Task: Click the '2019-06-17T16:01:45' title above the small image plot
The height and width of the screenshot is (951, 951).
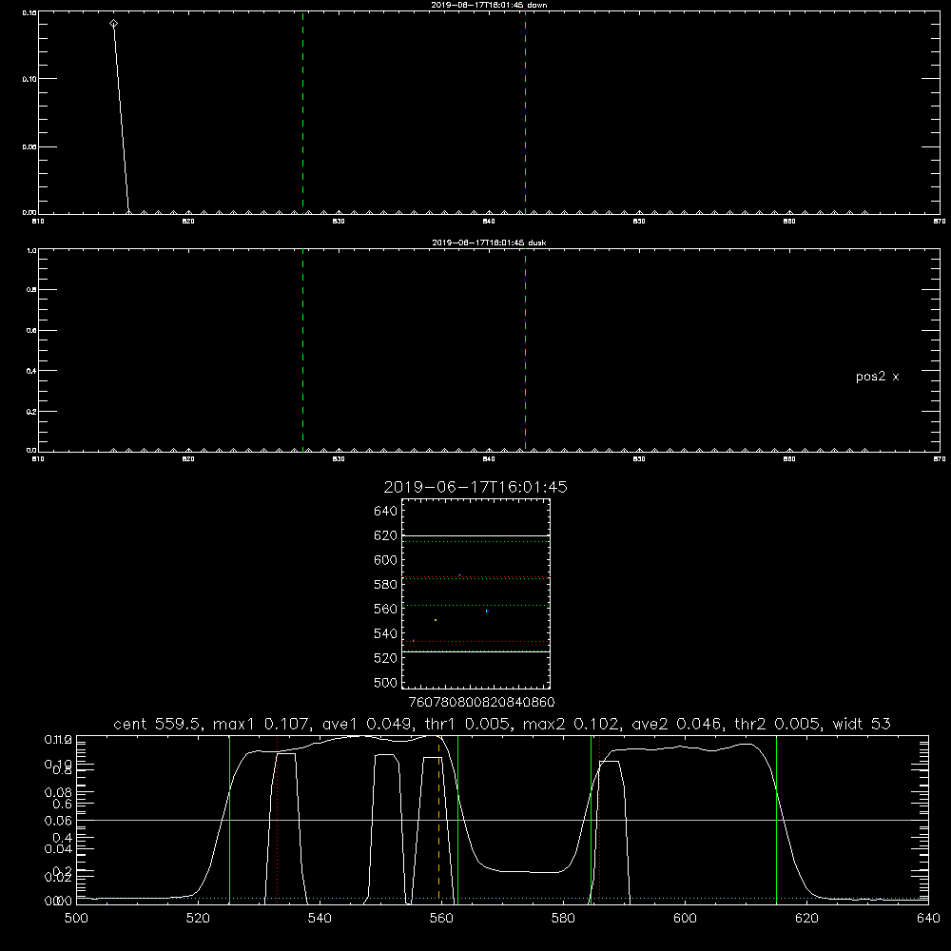Action: 475,487
